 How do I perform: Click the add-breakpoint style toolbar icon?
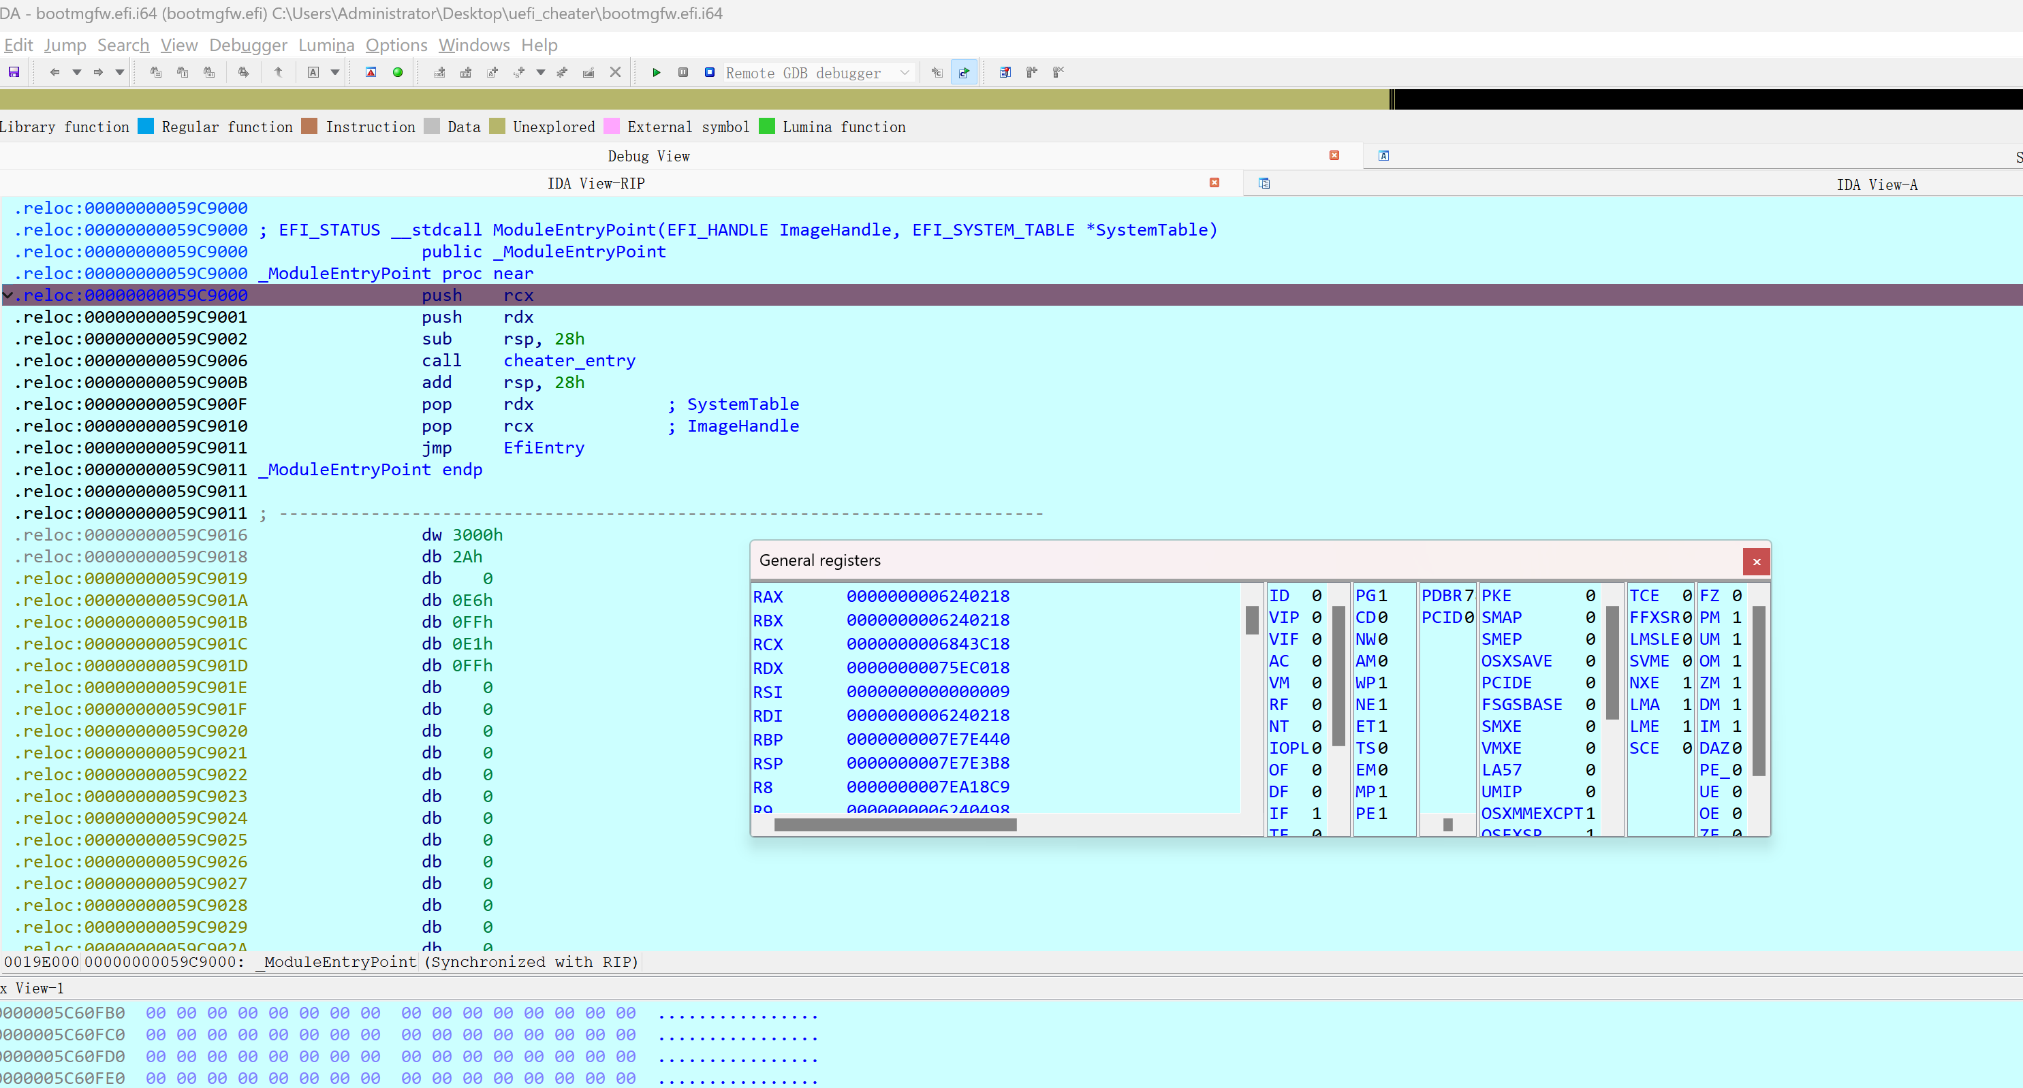1032,72
